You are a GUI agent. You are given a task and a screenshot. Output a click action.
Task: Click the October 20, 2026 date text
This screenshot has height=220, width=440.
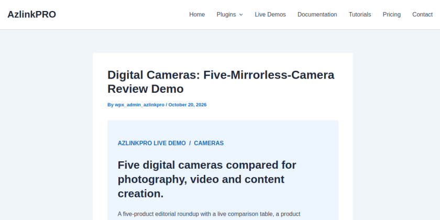pyautogui.click(x=188, y=105)
